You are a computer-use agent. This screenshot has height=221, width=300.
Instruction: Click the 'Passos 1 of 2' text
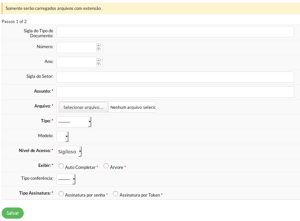click(14, 21)
